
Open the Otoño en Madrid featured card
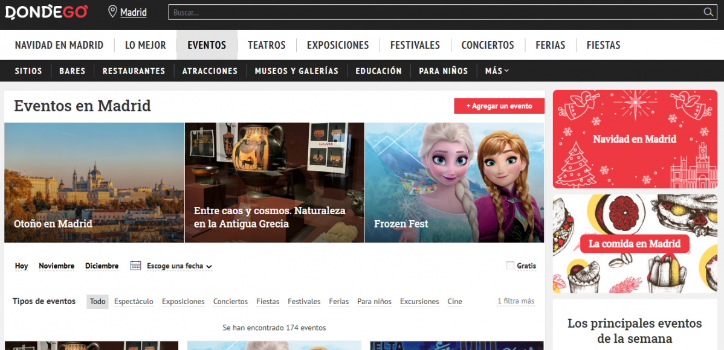[95, 183]
